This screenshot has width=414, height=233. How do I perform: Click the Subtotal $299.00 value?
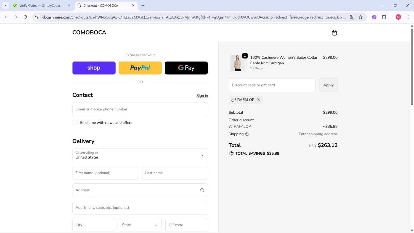pos(330,113)
